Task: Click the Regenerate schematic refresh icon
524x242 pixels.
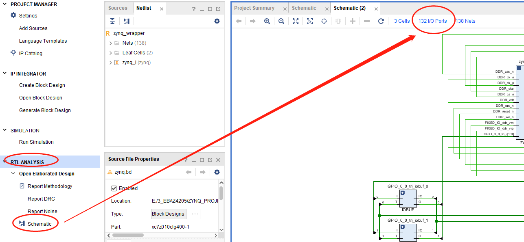Action: [x=381, y=21]
